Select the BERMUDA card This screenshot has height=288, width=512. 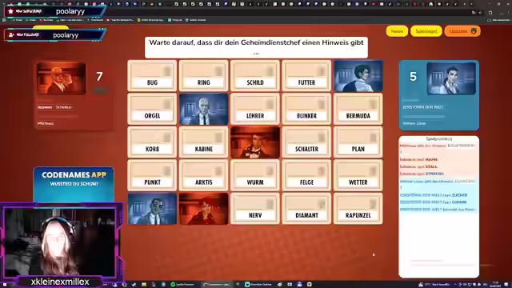point(358,109)
